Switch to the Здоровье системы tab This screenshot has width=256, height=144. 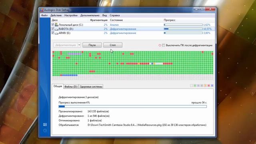point(91,87)
